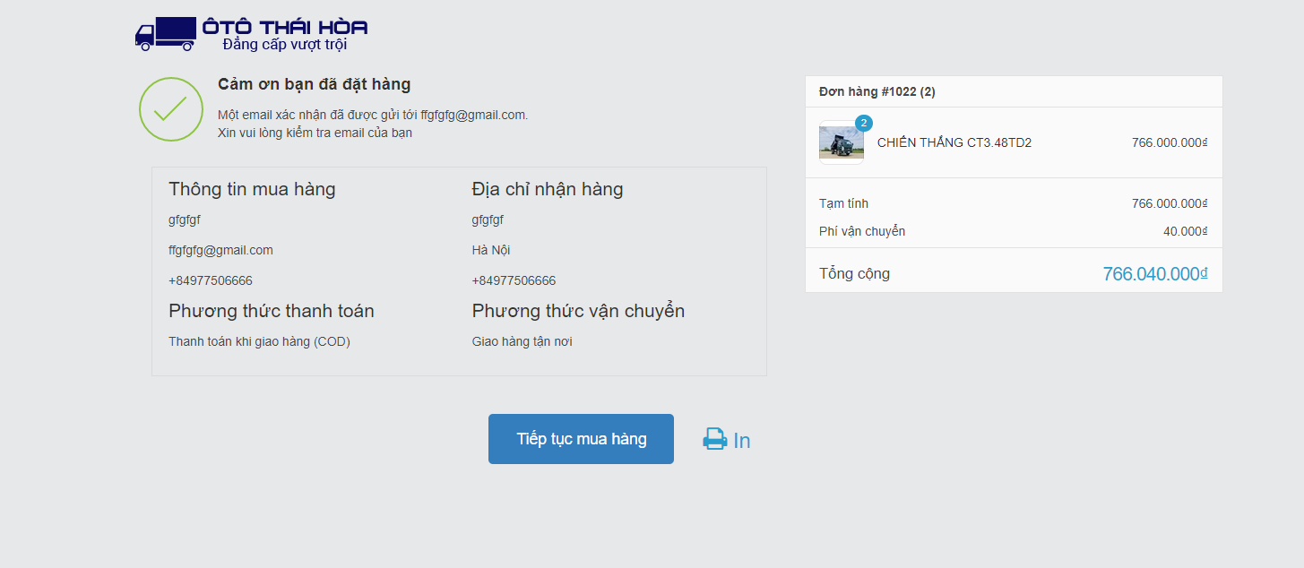
Task: Select the product name CHIẾN THẮNG CT3.48TD2
Action: 954,142
